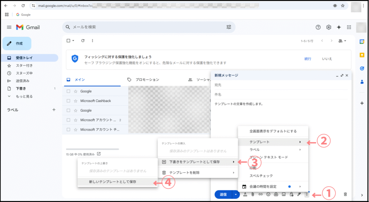Screen dimensions: 369x202
Task: Star the Microsoft アカウント チ… email
Action: pos(75,130)
